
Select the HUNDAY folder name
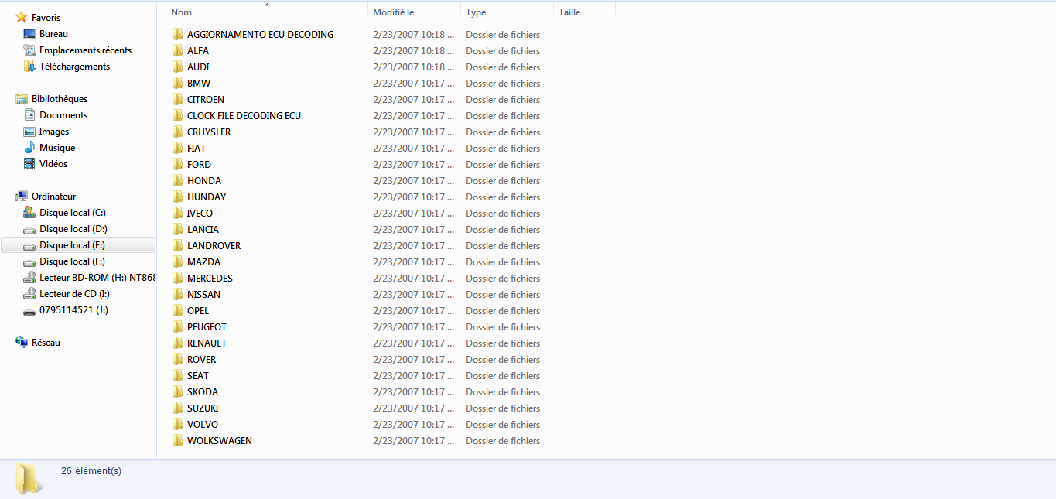point(207,197)
